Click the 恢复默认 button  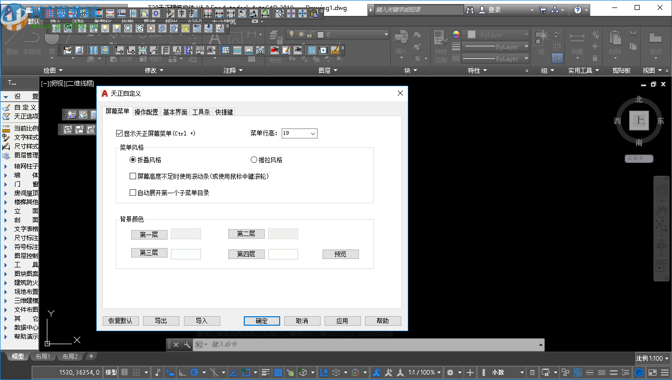point(120,320)
